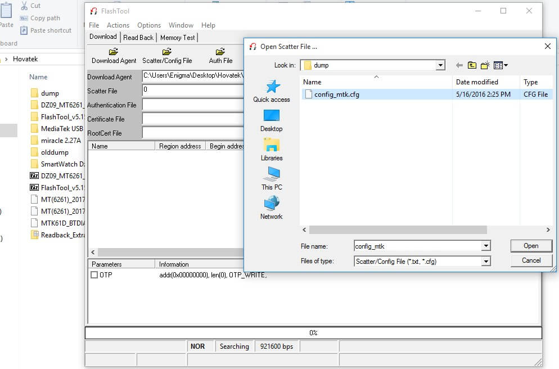Click the Scatter/Config File folder icon
The height and width of the screenshot is (369, 559).
pos(167,52)
